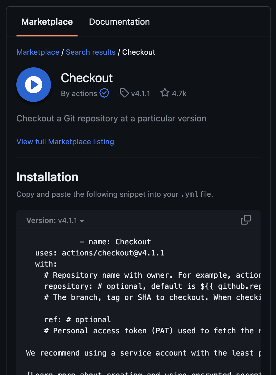This screenshot has width=276, height=375.
Task: Click the 'uses: actions/checkout@v4.1.1' code line
Action: (x=100, y=253)
